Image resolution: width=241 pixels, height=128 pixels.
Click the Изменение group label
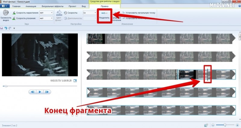pyautogui.click(x=127, y=24)
